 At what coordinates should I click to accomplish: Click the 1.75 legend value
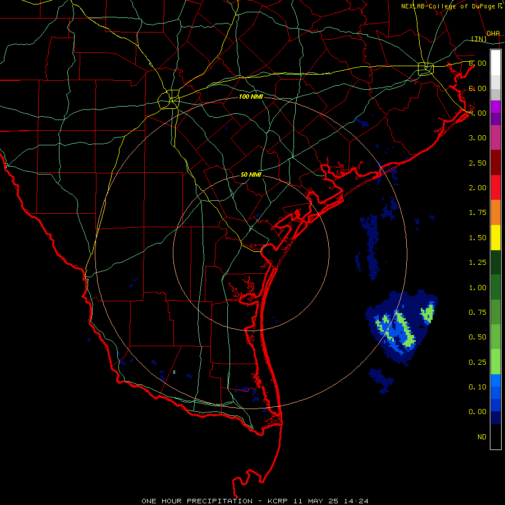[x=478, y=213]
